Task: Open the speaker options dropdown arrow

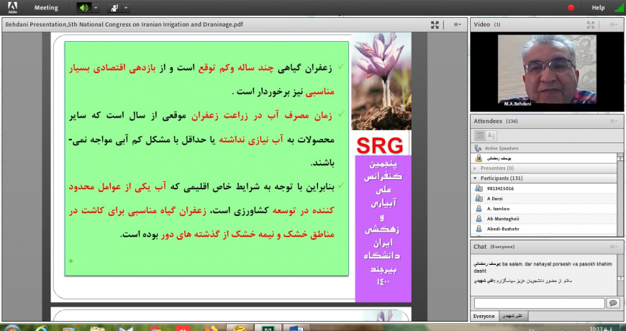Action: (x=96, y=8)
